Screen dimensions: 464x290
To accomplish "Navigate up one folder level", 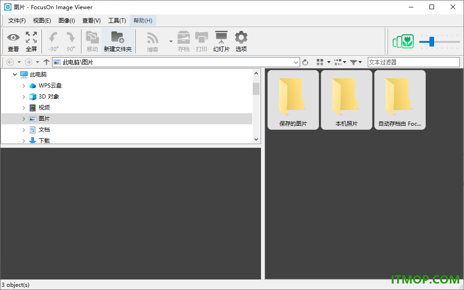I will pyautogui.click(x=46, y=62).
